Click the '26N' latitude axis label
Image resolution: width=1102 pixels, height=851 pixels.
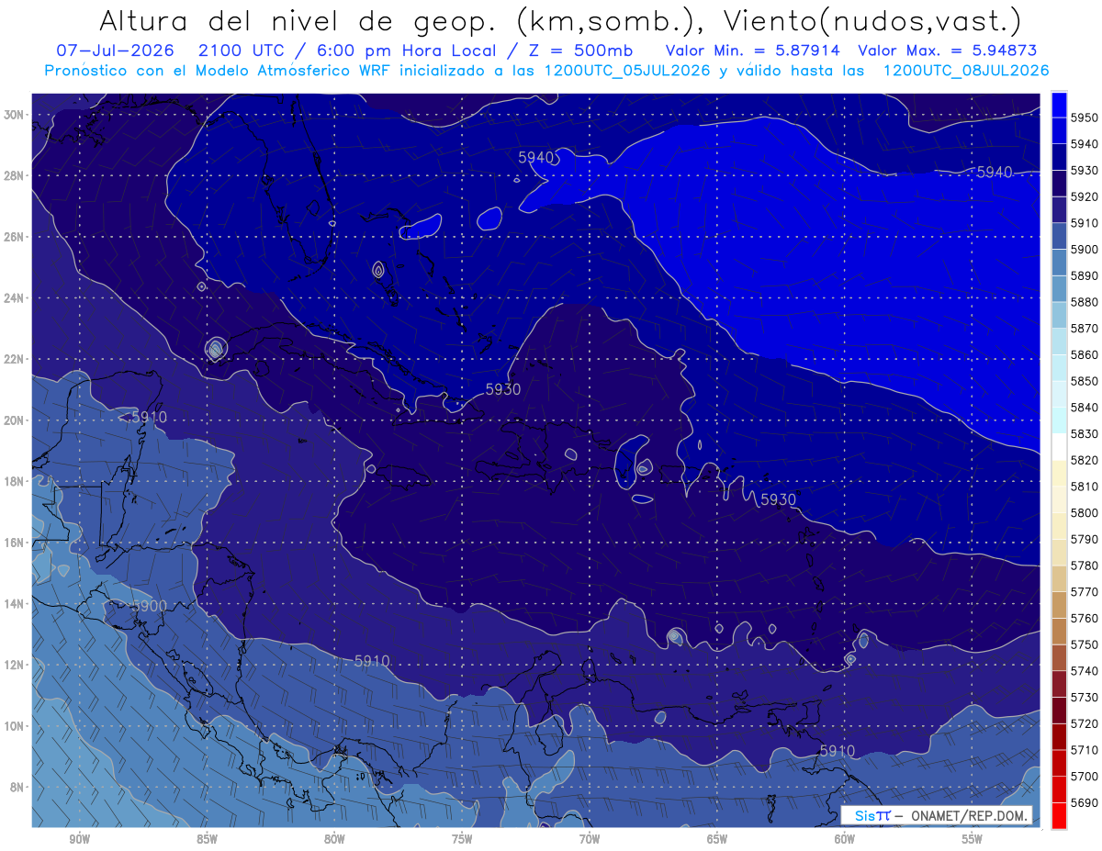16,237
